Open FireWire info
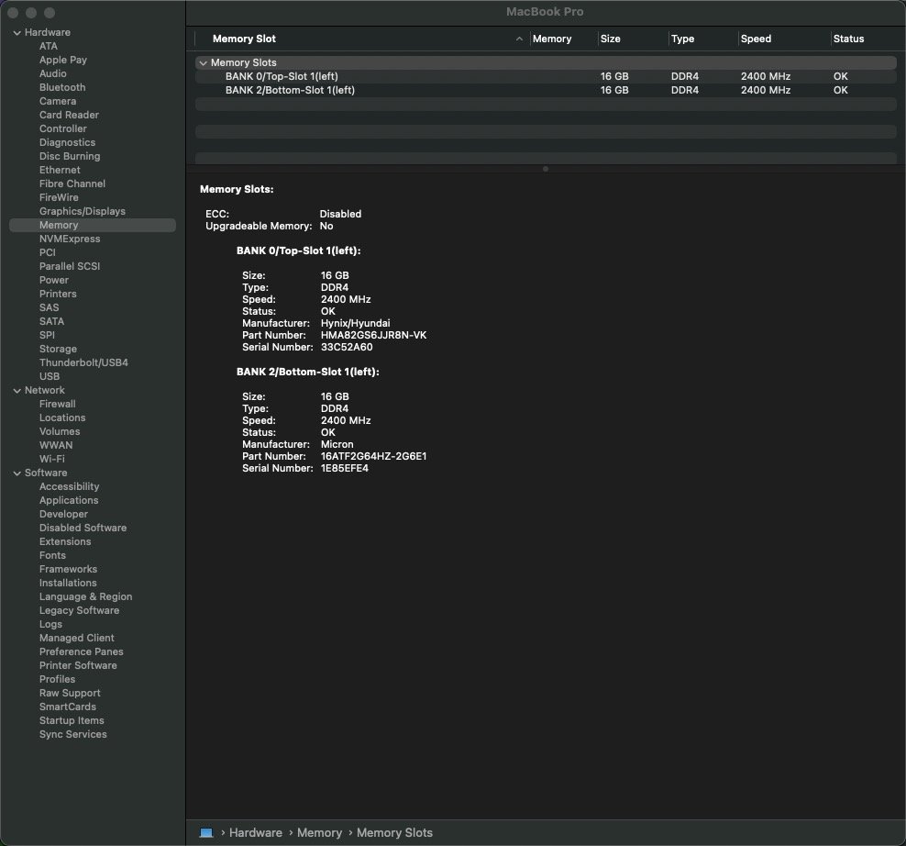 coord(59,198)
